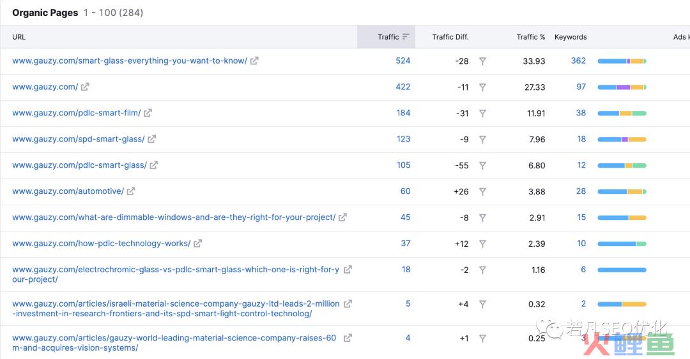Click traffic value 184

coord(404,113)
